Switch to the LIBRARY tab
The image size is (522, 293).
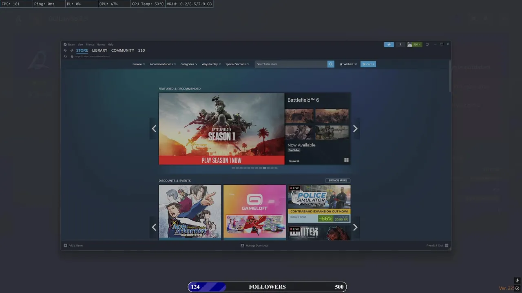[100, 50]
